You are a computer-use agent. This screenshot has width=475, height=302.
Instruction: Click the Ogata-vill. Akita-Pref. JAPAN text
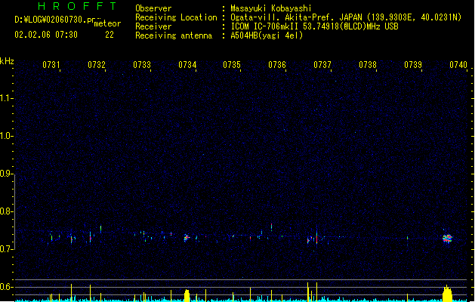(x=296, y=17)
